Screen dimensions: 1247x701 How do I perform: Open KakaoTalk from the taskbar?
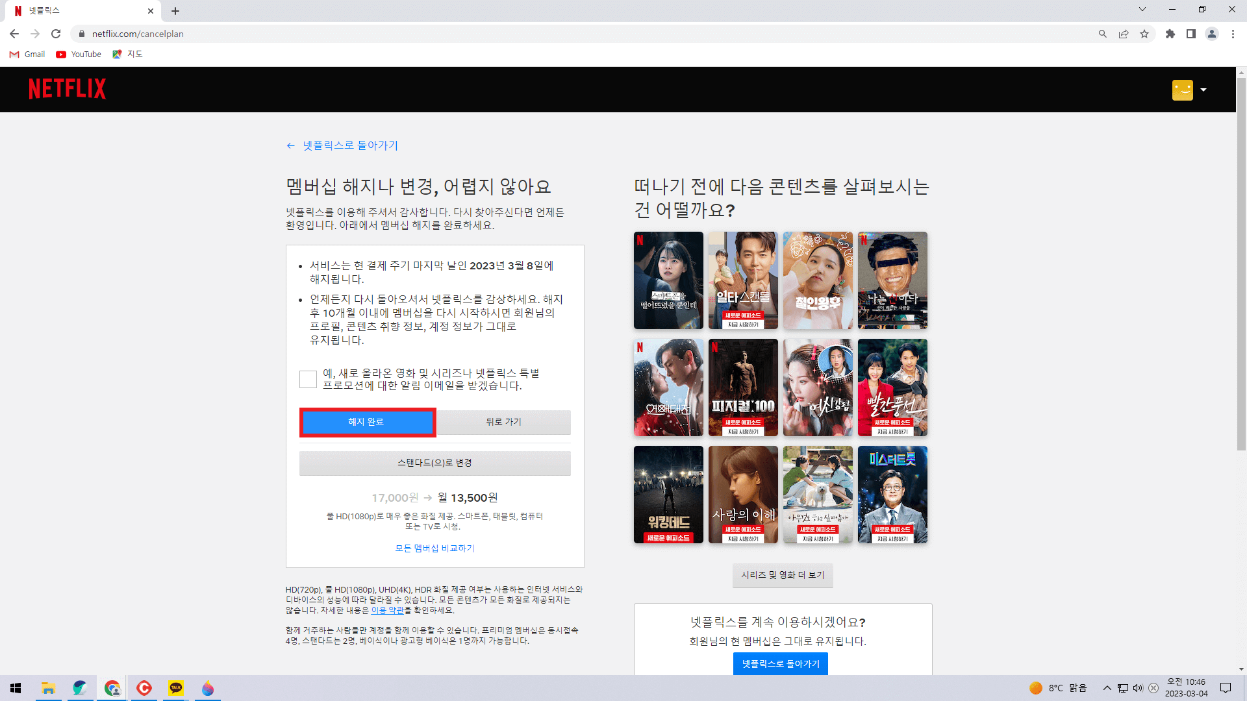point(176,688)
